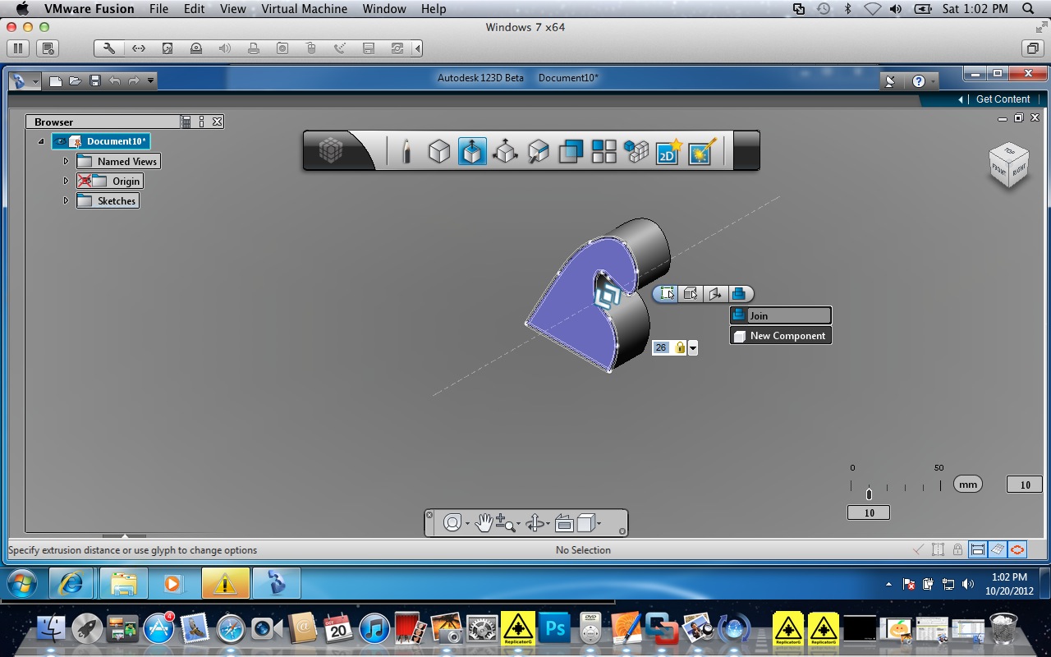
Task: Click the Zoom magnifier tool
Action: [x=506, y=523]
